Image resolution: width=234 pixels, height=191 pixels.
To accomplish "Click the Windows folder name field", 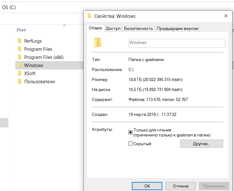I will point(177,43).
